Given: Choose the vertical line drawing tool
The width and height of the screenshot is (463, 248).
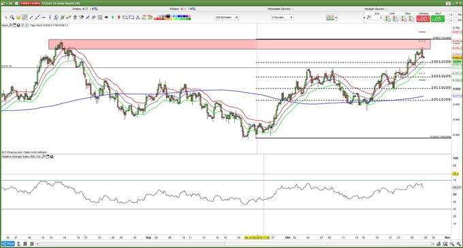Looking at the screenshot, I should click(x=50, y=18).
